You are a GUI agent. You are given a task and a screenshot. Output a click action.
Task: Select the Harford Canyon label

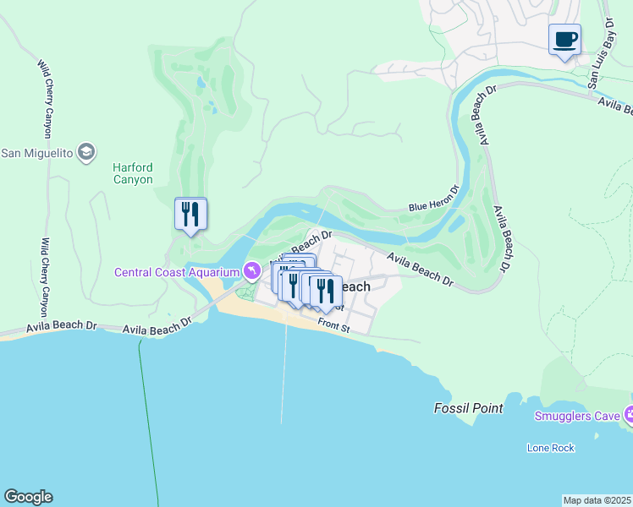(133, 173)
